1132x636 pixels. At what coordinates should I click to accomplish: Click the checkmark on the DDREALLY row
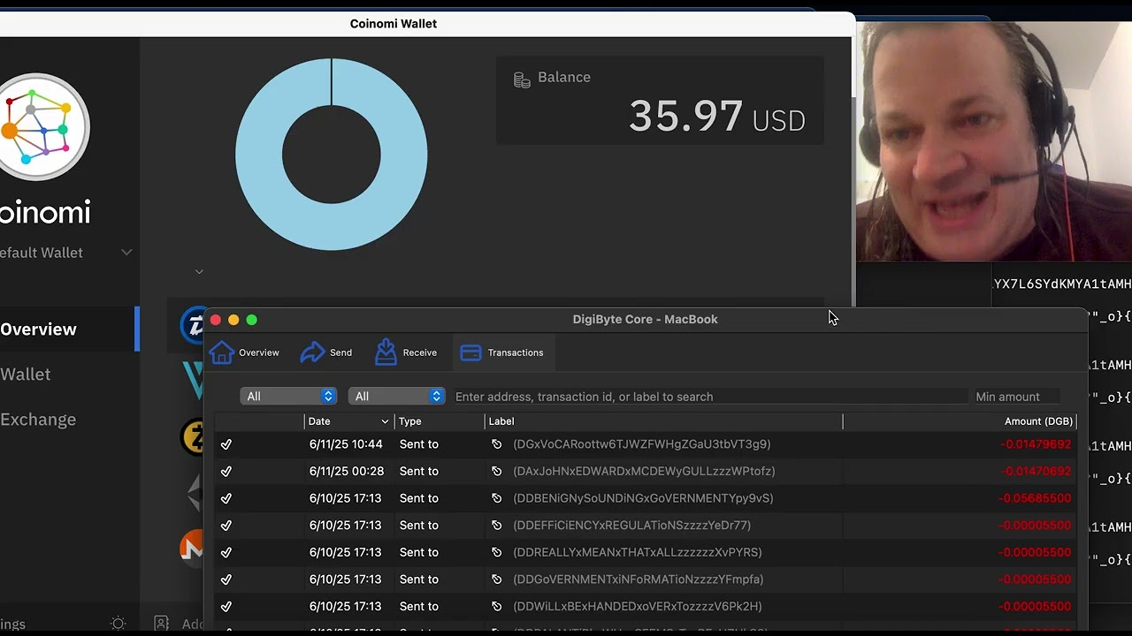pos(226,552)
